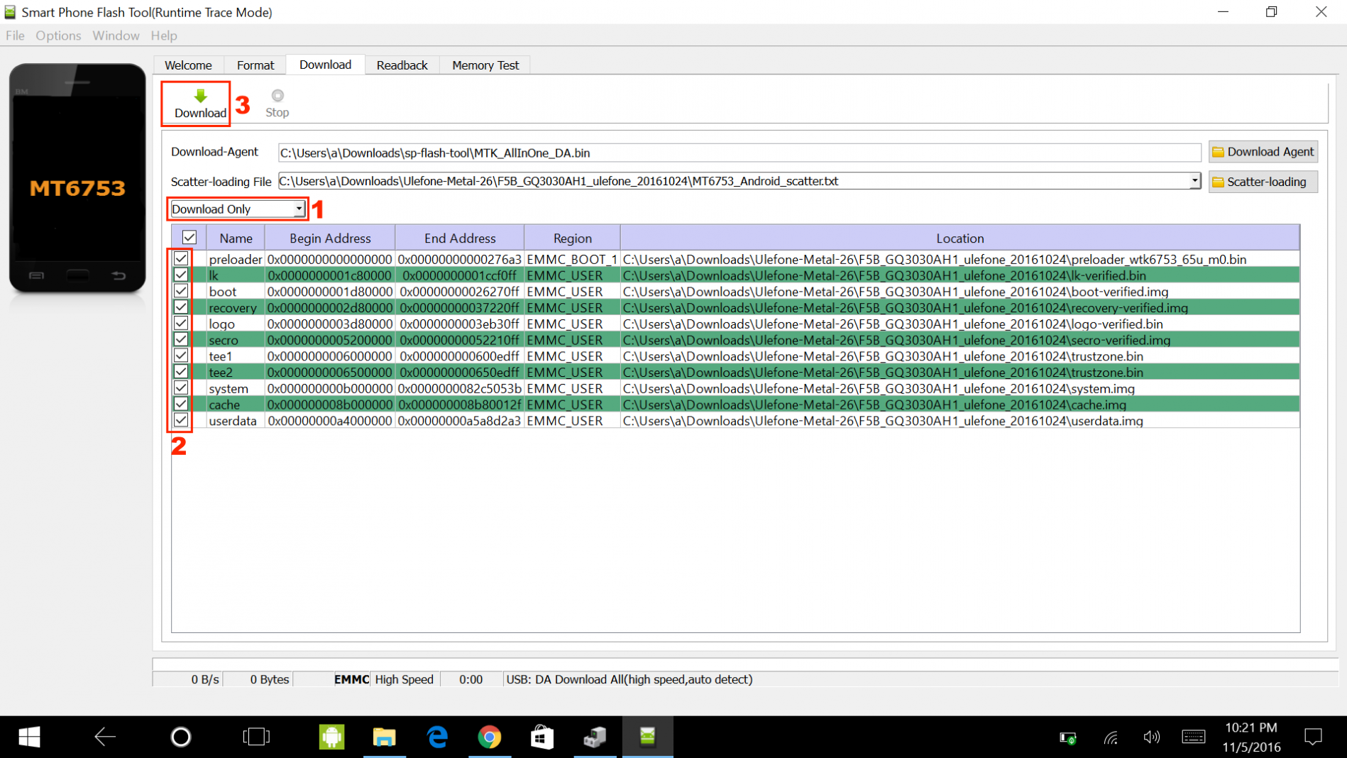Open the Help menu
This screenshot has height=758, width=1347.
(164, 35)
